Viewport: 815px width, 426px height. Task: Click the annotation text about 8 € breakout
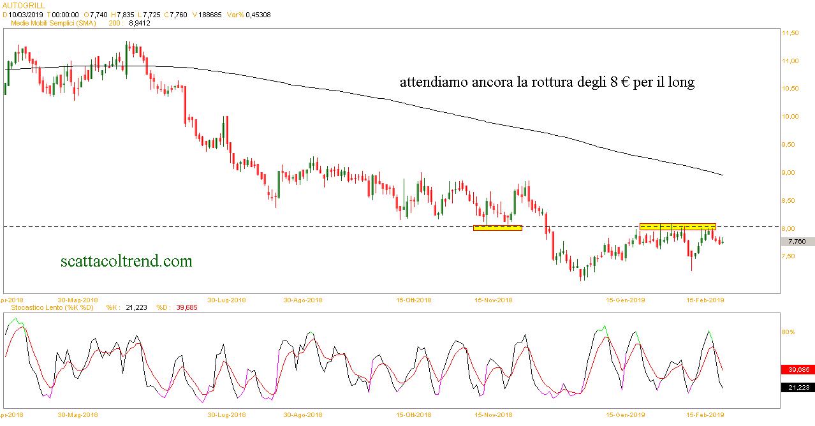click(547, 82)
